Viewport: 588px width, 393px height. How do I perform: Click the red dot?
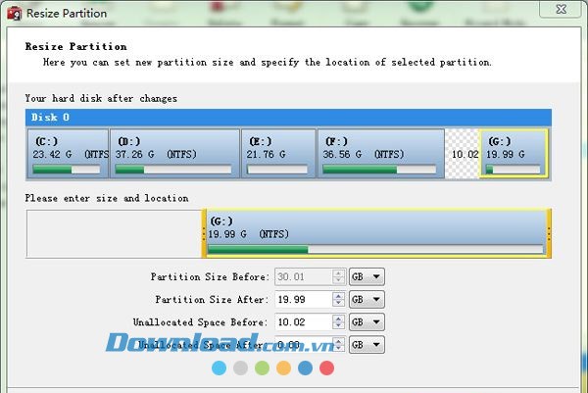click(326, 368)
